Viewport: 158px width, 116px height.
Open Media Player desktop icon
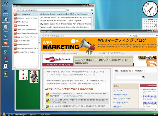click(x=6, y=20)
